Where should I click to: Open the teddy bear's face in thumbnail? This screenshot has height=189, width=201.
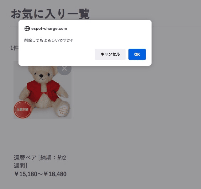click(x=42, y=75)
